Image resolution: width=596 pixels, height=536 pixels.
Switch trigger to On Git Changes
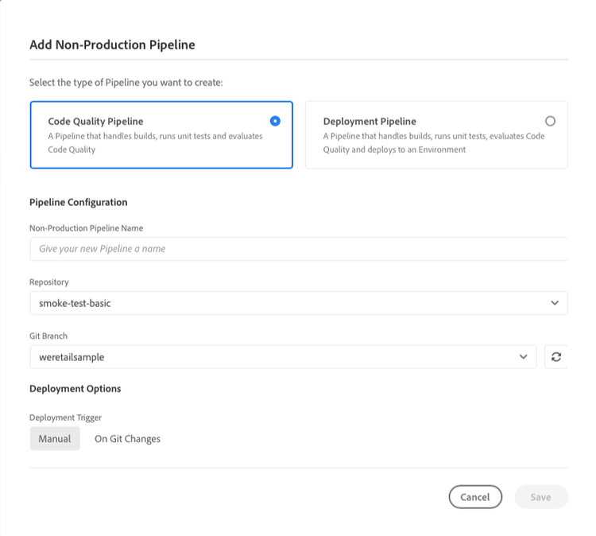[x=127, y=439]
